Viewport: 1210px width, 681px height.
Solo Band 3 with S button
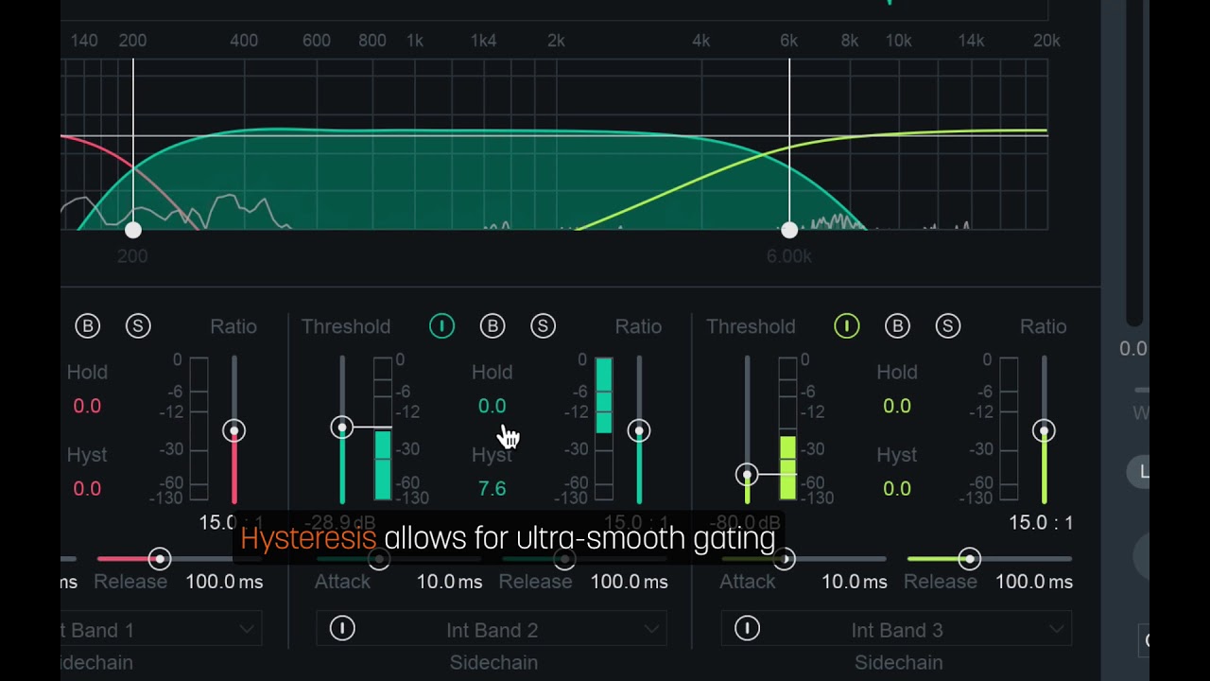tap(947, 326)
